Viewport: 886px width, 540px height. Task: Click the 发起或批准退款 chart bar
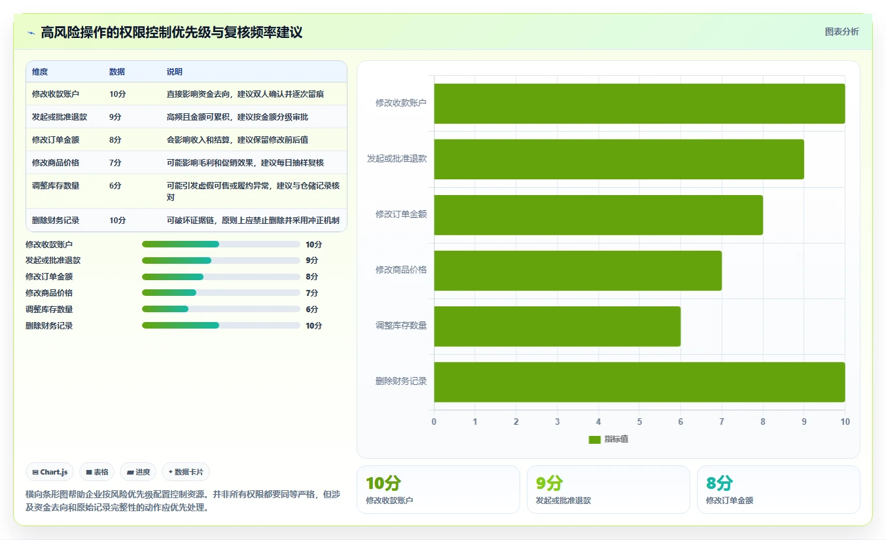click(x=619, y=159)
